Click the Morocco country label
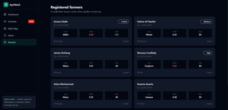Viewport: 228px width, 110px height. pyautogui.click(x=143, y=41)
